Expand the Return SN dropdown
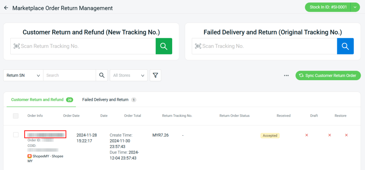The height and width of the screenshot is (170, 365). pos(23,75)
